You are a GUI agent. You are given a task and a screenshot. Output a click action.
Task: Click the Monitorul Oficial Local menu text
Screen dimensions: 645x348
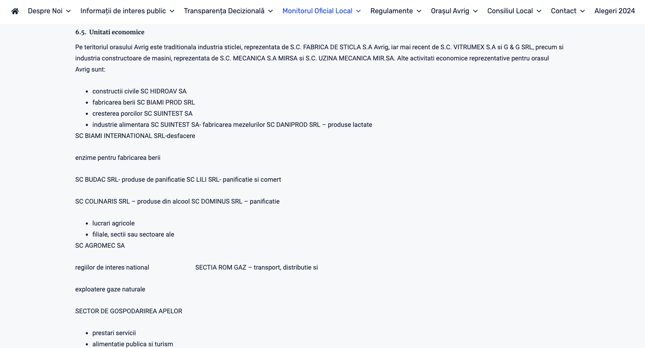click(x=317, y=11)
